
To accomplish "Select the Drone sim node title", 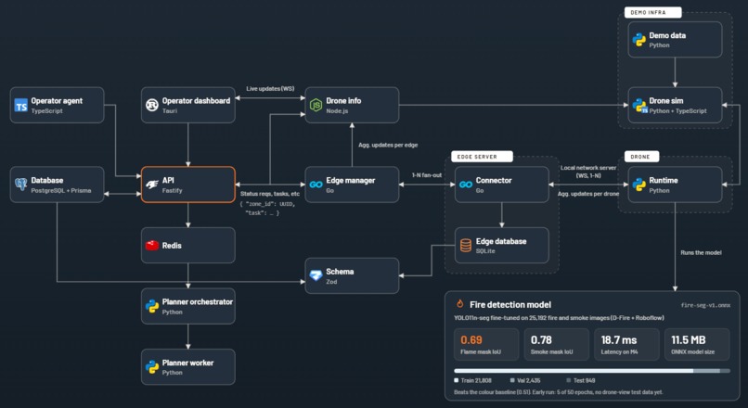I will click(666, 101).
